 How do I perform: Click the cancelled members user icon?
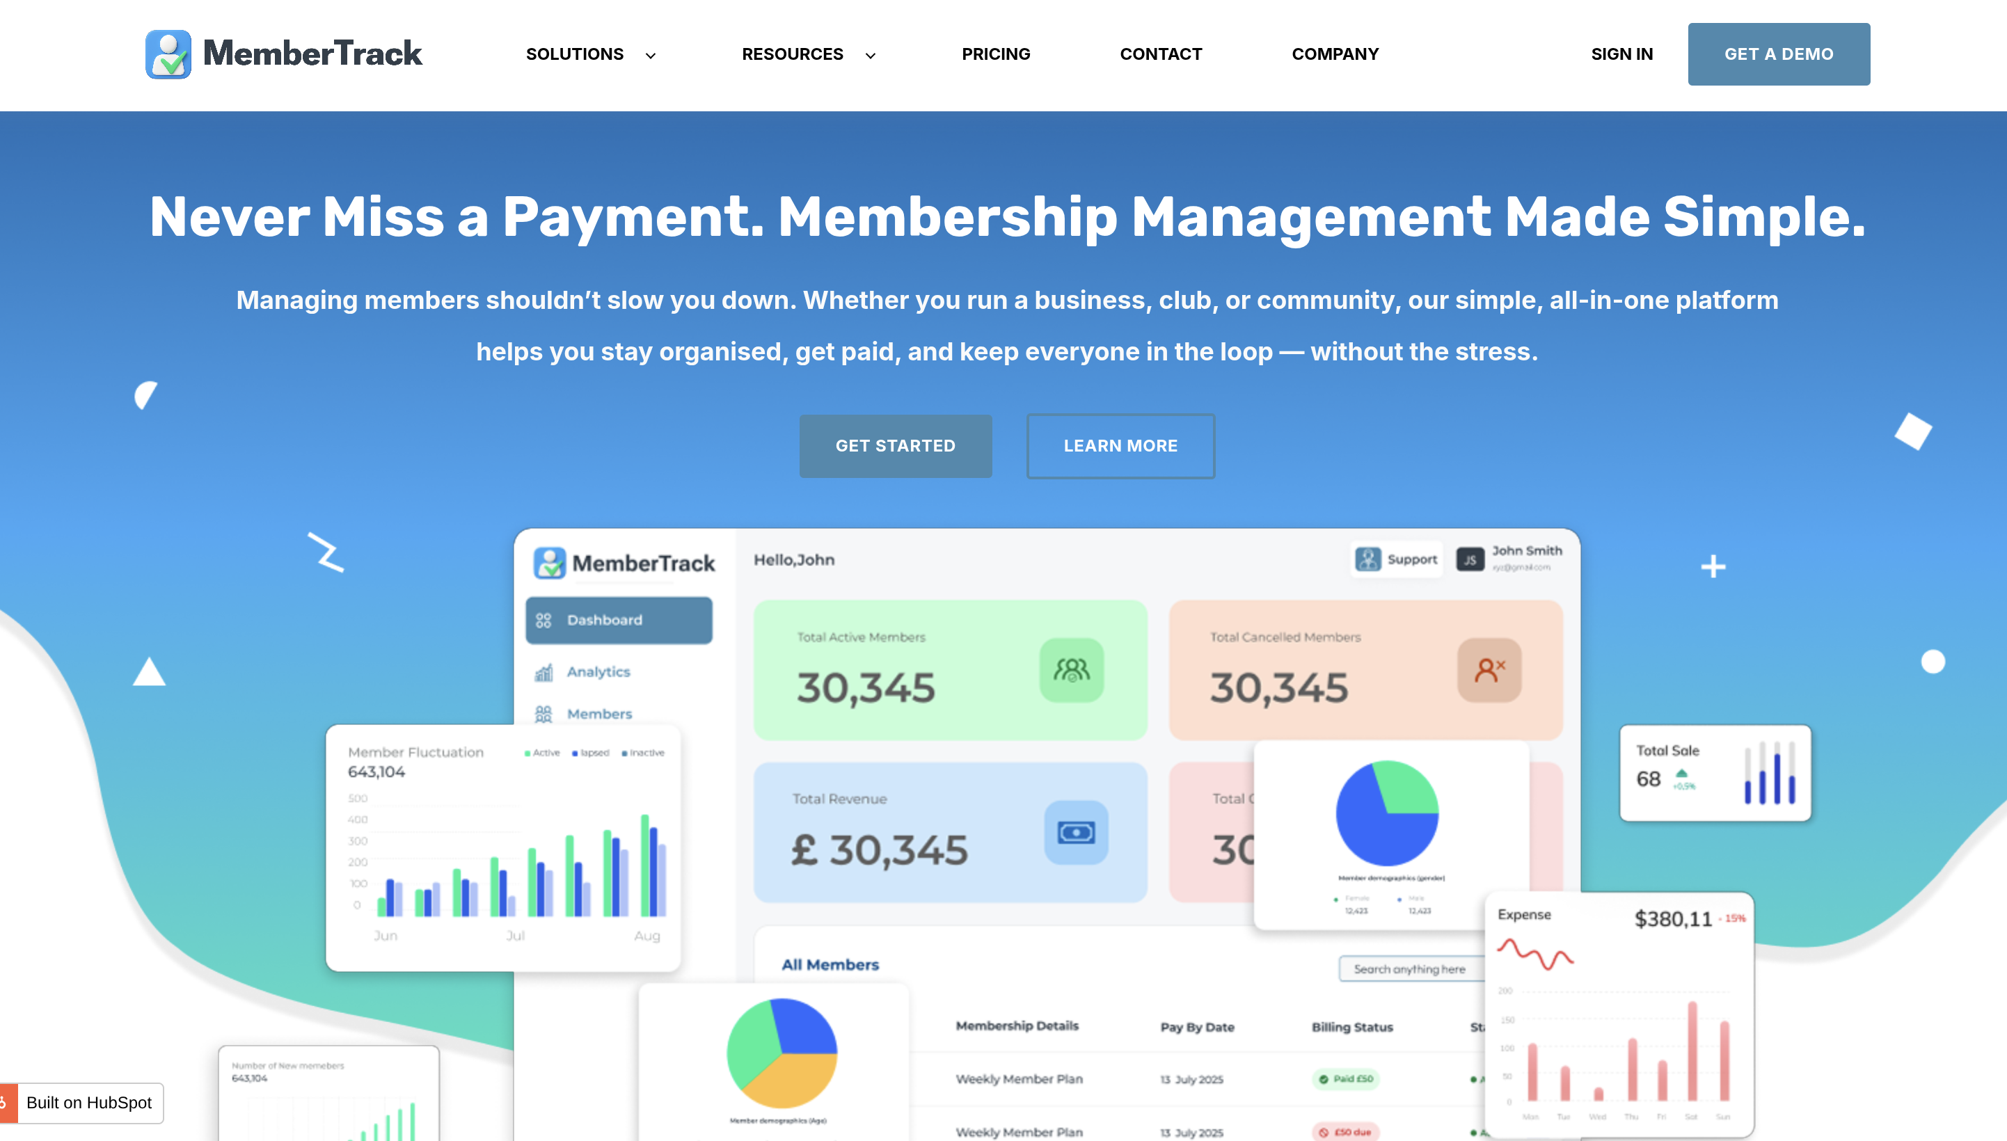point(1489,670)
